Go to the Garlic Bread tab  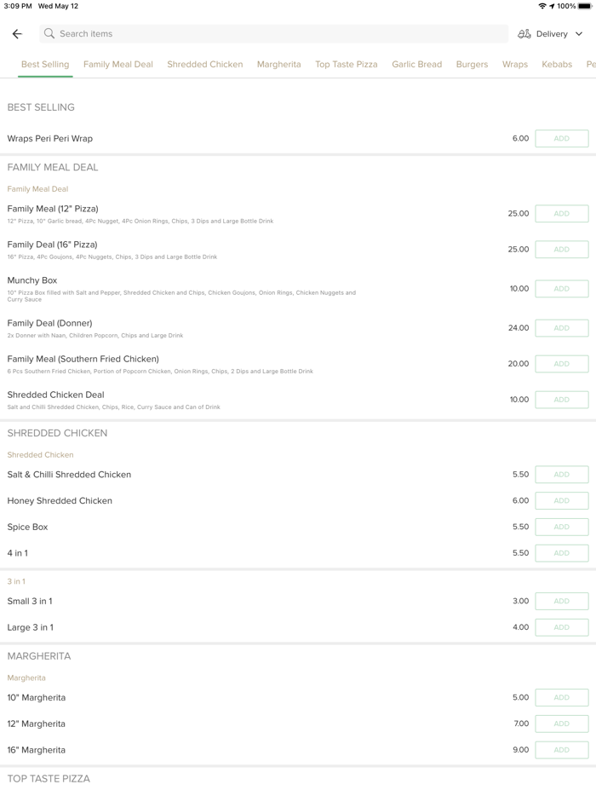point(417,65)
